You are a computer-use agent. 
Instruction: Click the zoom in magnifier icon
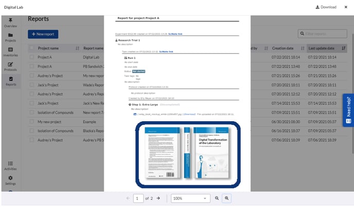[226, 198]
